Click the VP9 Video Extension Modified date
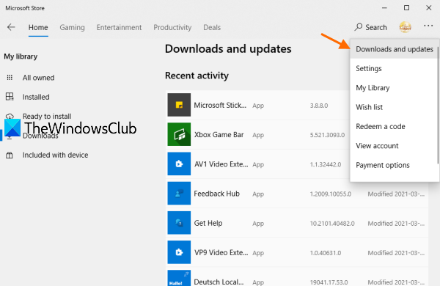The image size is (440, 286). point(396,253)
